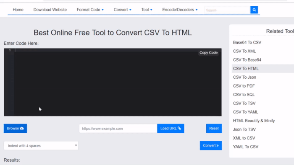Open the CSV To Json related tool
294x165 pixels.
pos(244,77)
